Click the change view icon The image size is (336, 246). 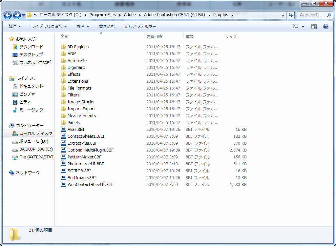click(x=296, y=26)
